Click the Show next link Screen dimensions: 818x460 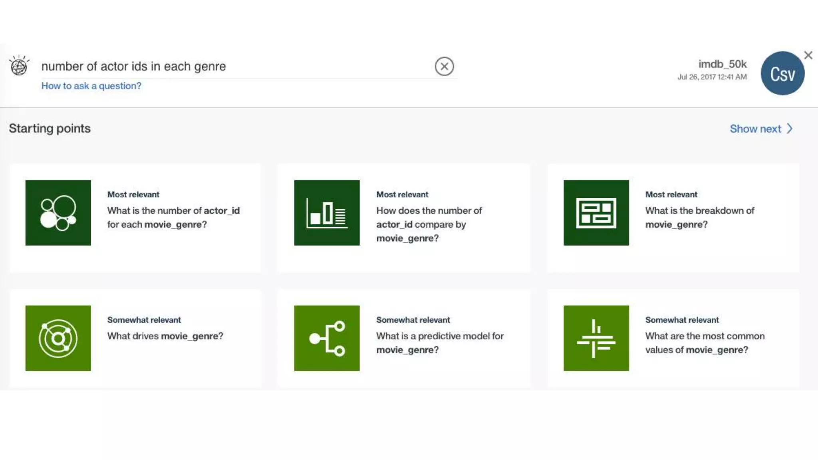755,129
